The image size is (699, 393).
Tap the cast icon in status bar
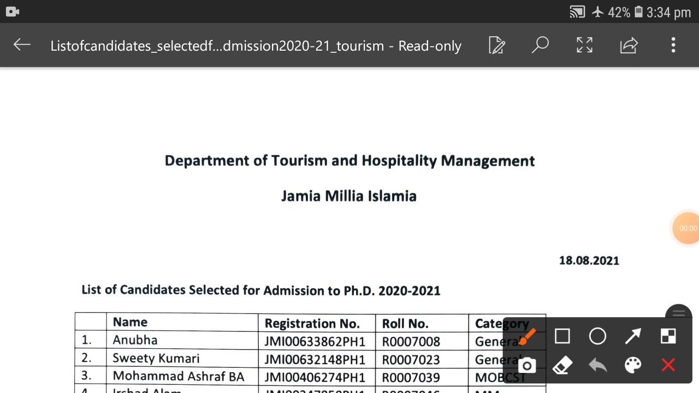pyautogui.click(x=577, y=12)
